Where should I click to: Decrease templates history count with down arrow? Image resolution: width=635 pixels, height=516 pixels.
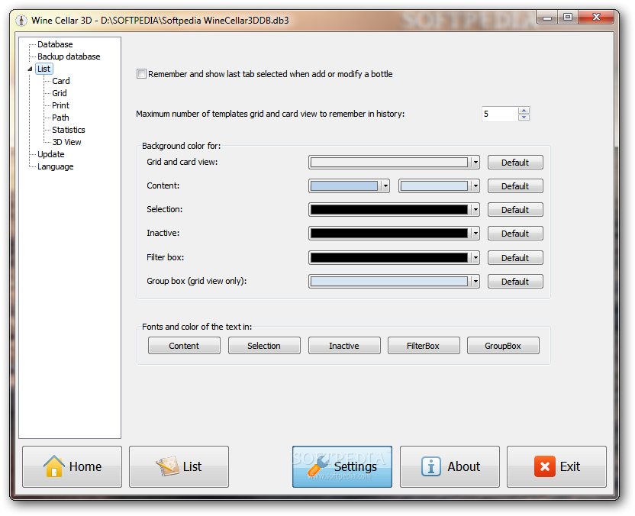(524, 117)
